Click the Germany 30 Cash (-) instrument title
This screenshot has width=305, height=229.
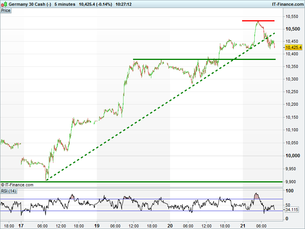coord(30,4)
